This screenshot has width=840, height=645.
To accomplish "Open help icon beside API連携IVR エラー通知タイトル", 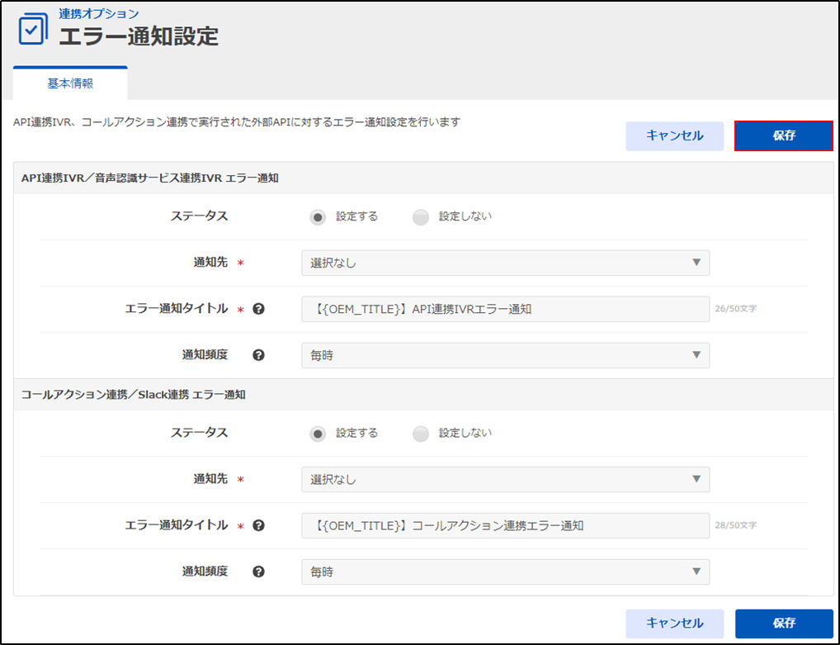I will click(259, 309).
